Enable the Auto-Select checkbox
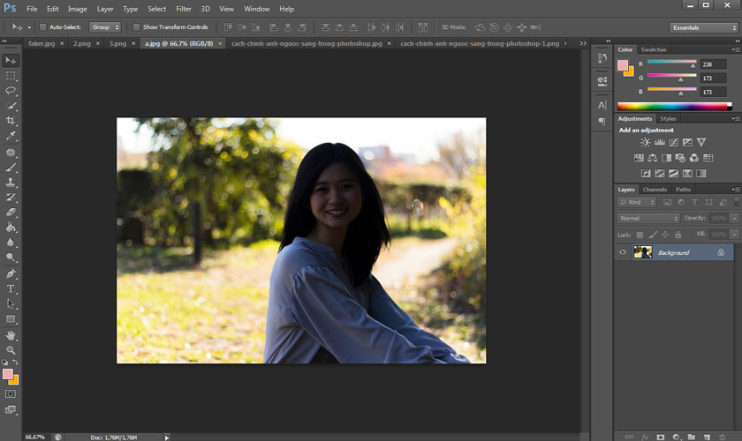This screenshot has width=742, height=441. click(x=43, y=27)
